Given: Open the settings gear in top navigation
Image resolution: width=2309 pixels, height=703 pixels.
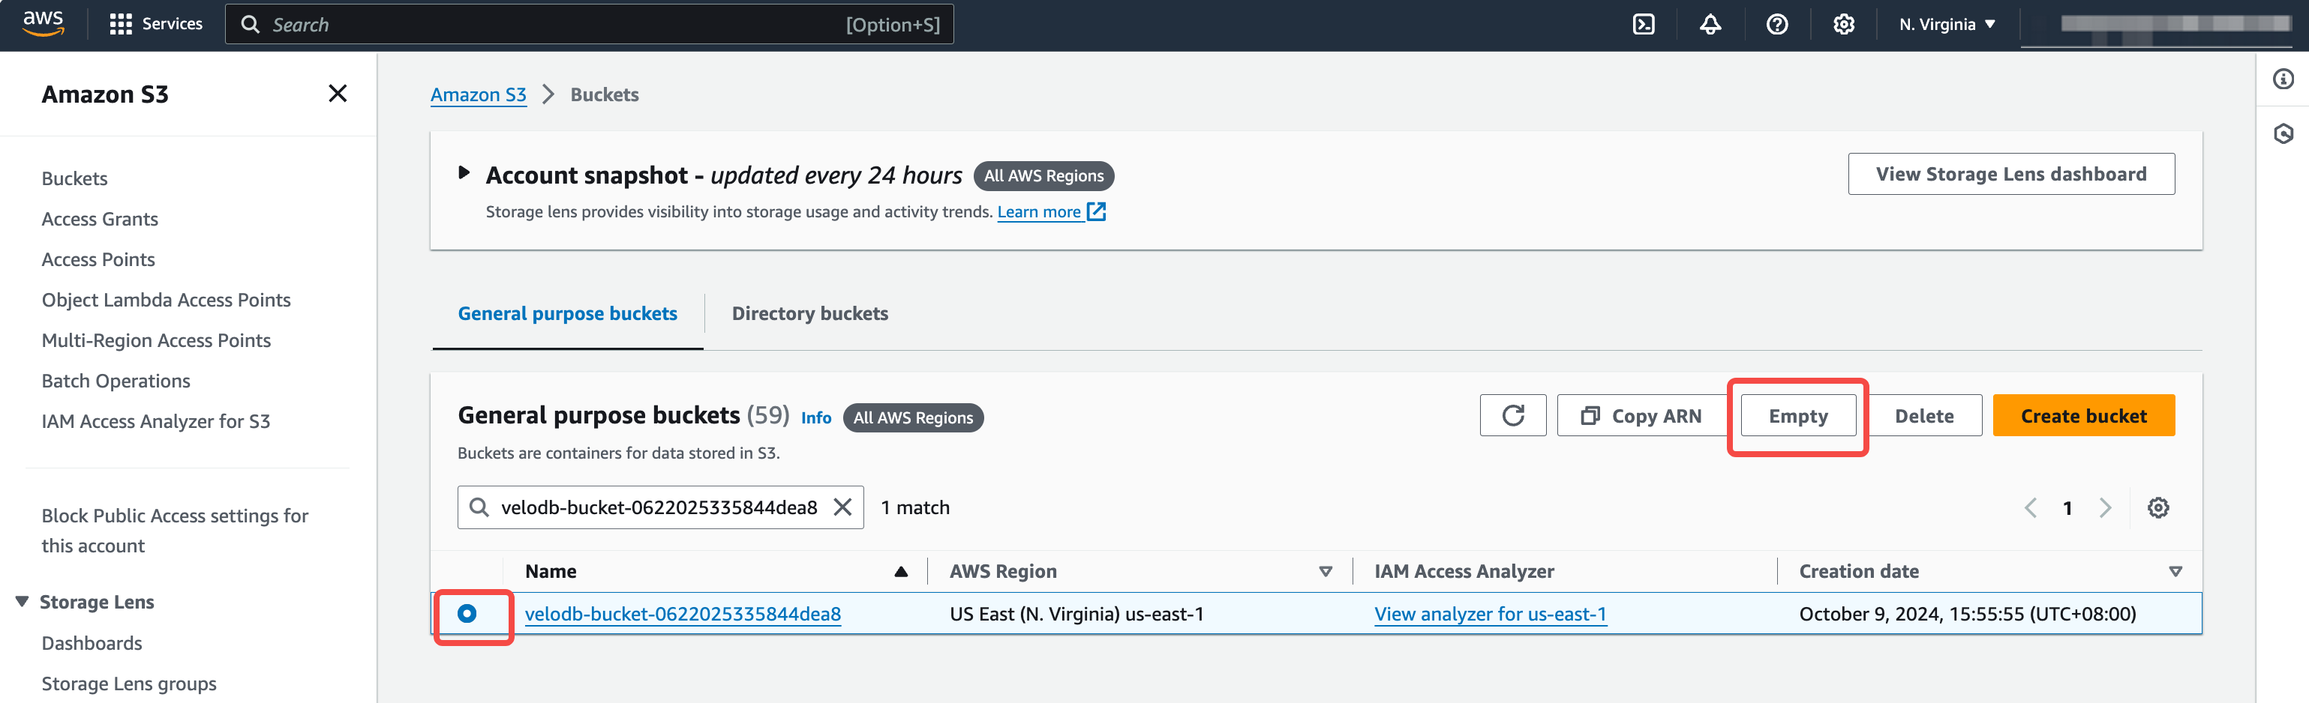Looking at the screenshot, I should coord(1843,24).
